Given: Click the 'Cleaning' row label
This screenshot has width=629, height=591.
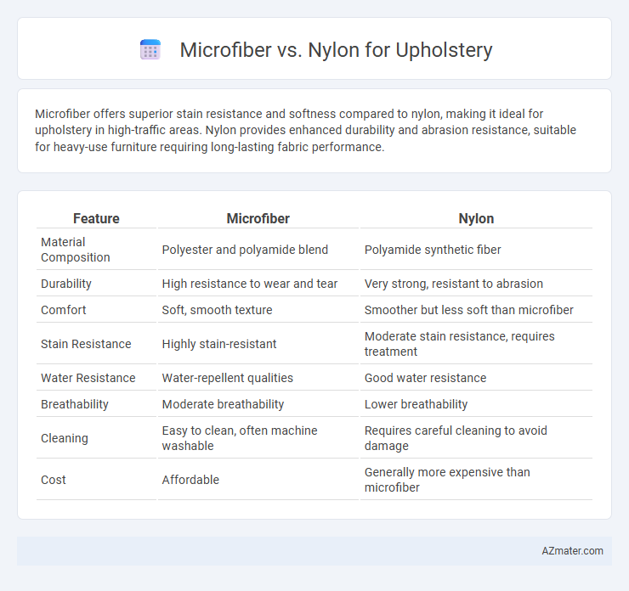Looking at the screenshot, I should click(x=65, y=438).
